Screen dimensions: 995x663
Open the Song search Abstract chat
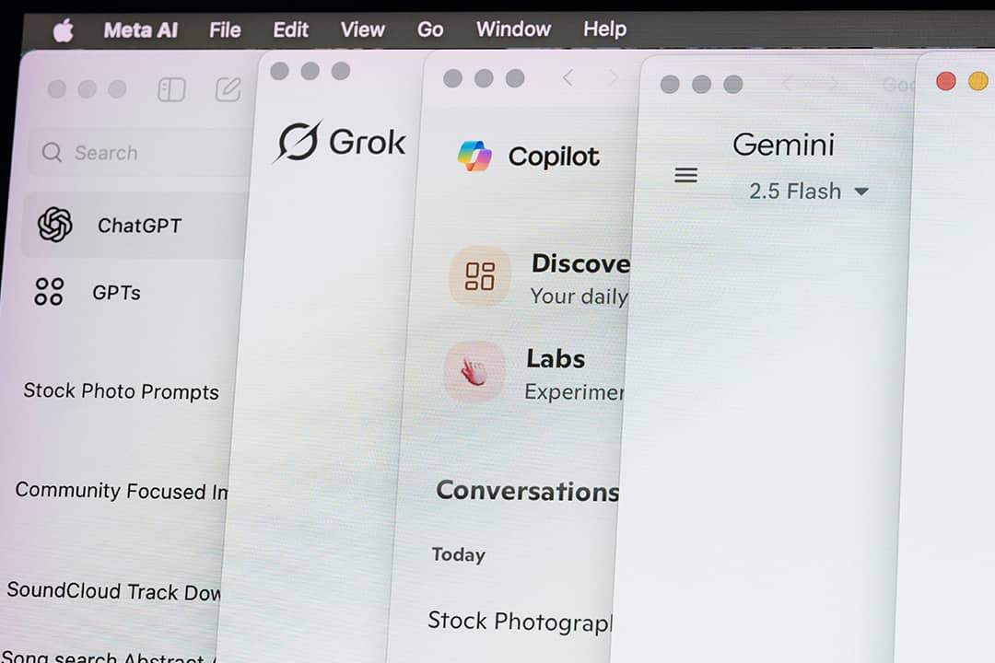tap(108, 657)
